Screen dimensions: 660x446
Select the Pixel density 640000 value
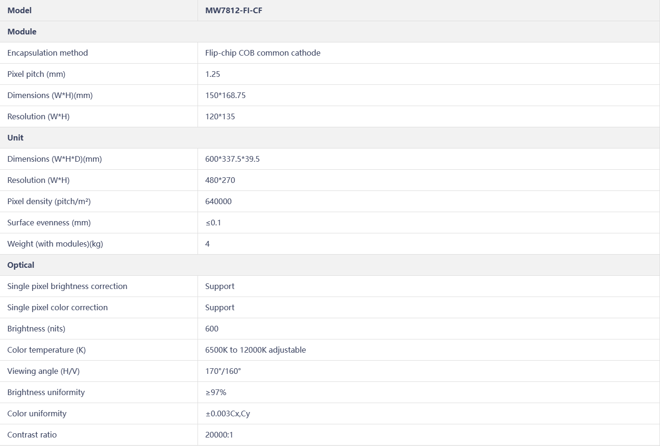coord(218,201)
